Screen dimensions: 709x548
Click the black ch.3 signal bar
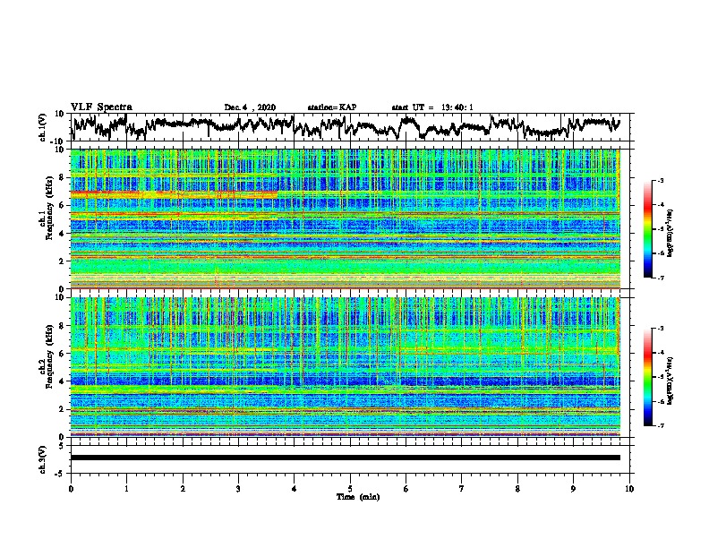pos(346,458)
